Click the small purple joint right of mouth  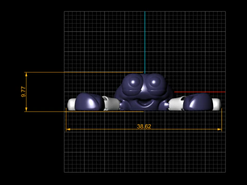(x=165, y=105)
